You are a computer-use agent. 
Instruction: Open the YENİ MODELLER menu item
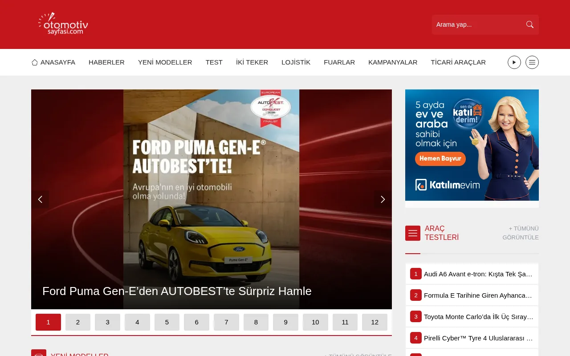[165, 62]
